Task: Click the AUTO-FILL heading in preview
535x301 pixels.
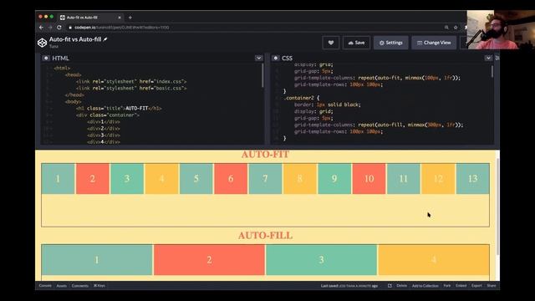Action: coord(265,236)
